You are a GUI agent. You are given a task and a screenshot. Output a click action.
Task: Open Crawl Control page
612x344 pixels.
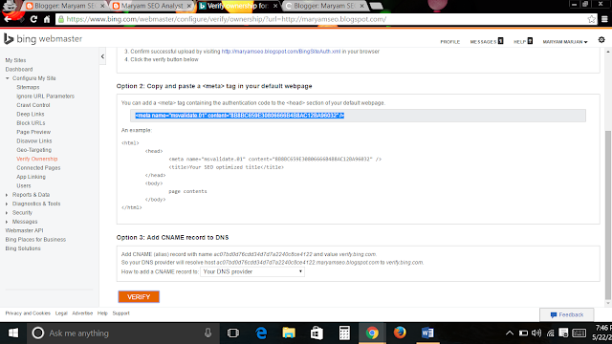pos(33,105)
